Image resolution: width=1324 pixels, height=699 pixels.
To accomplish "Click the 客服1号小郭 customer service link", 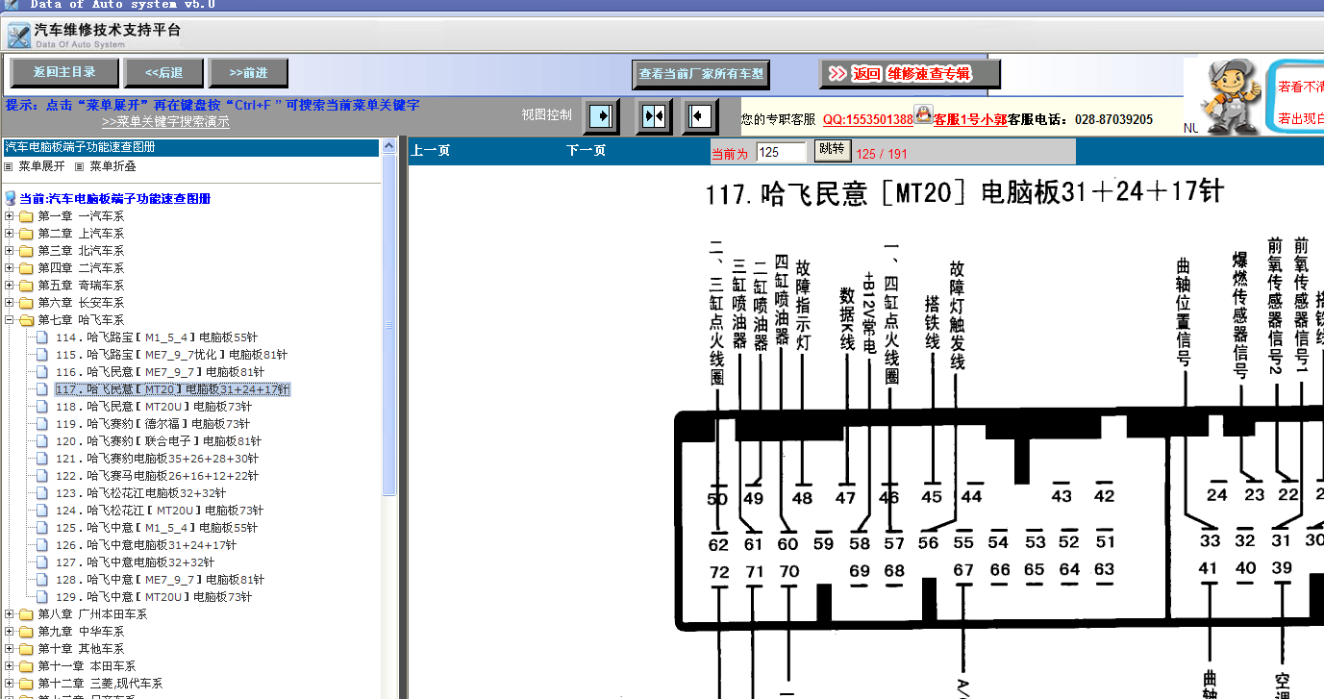I will coord(970,119).
